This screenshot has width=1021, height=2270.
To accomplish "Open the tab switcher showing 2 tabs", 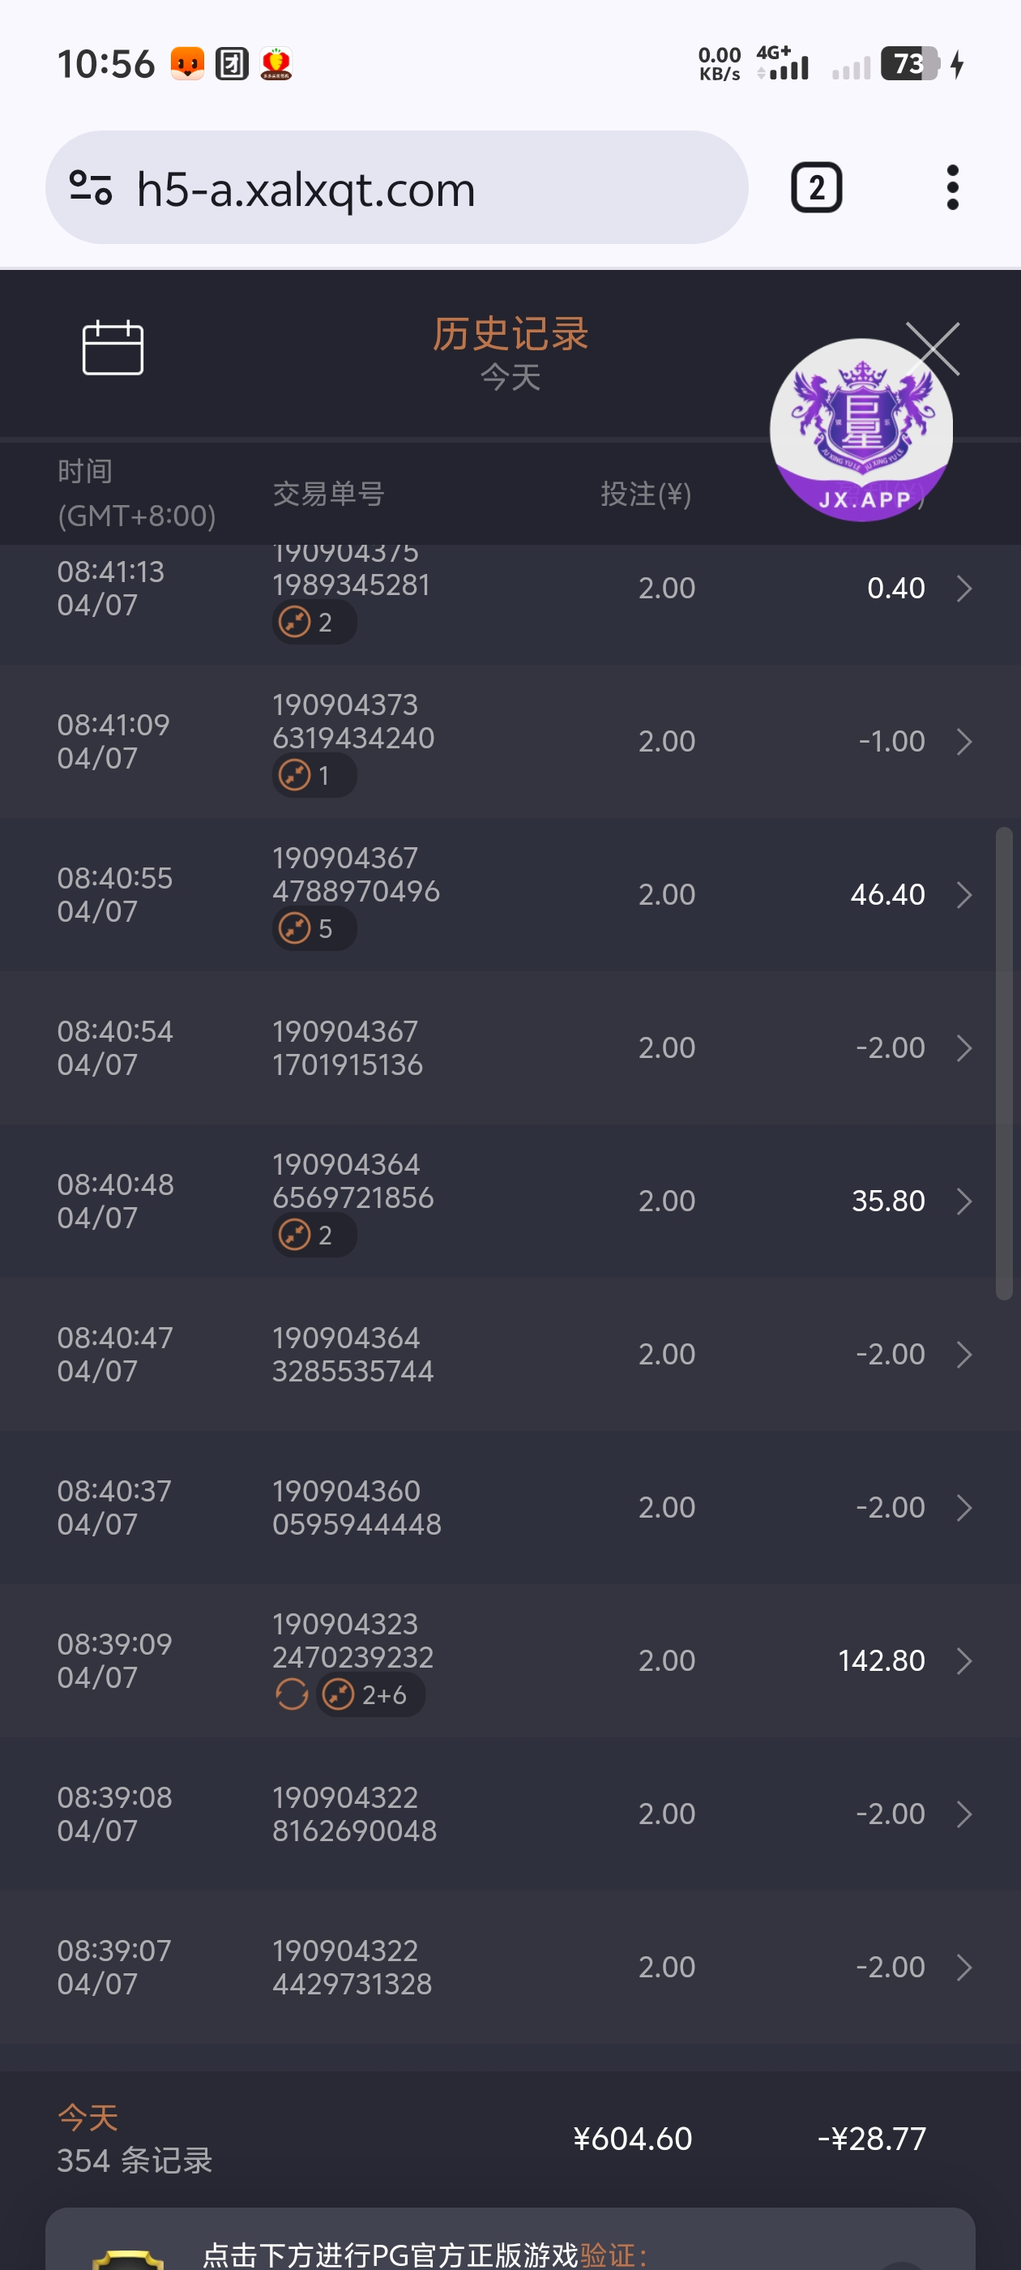I will tap(816, 188).
